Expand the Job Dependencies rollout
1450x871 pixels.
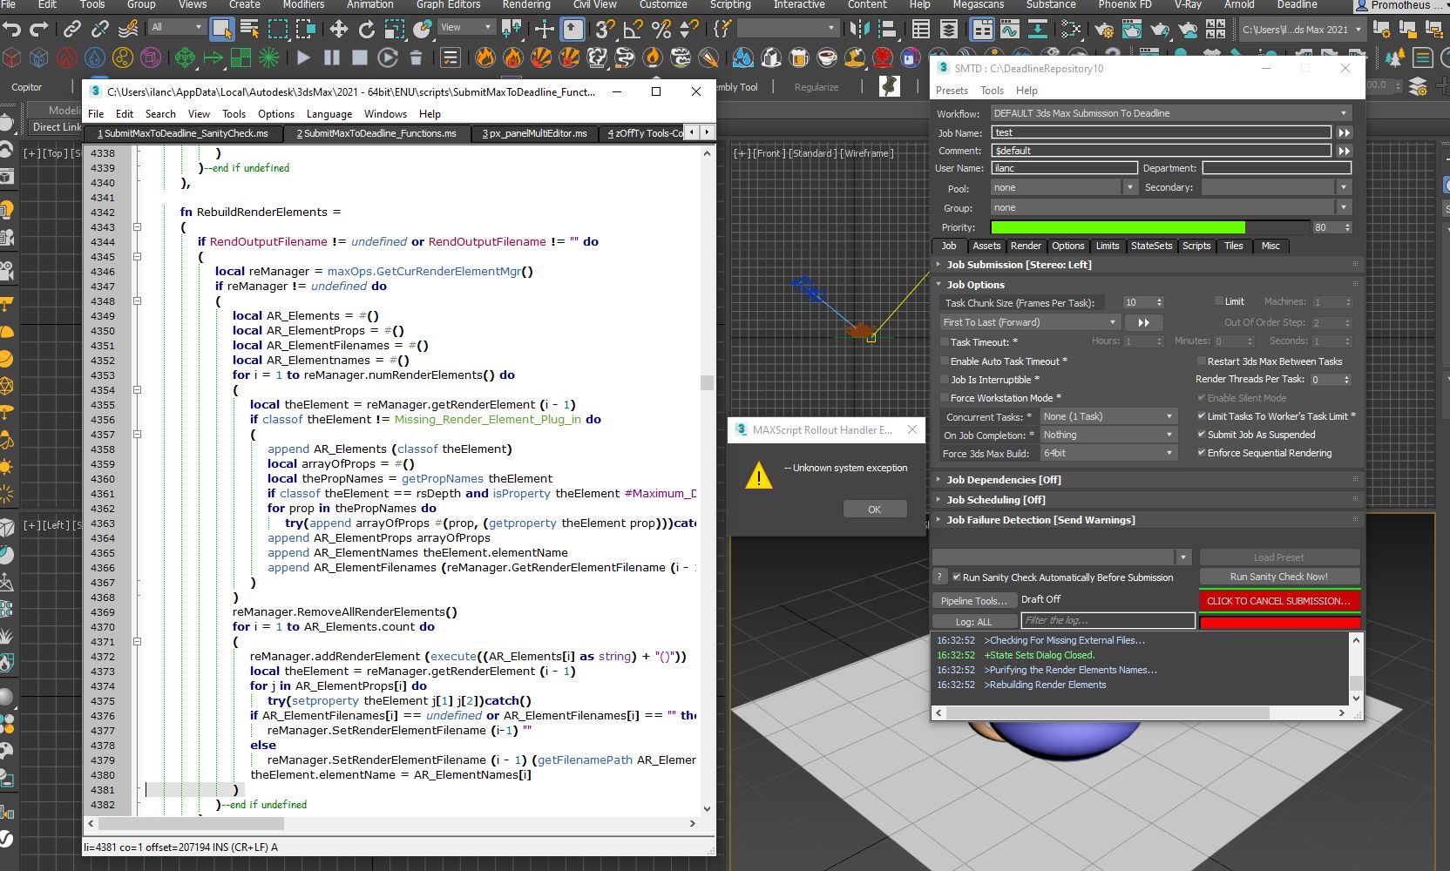tap(1003, 480)
